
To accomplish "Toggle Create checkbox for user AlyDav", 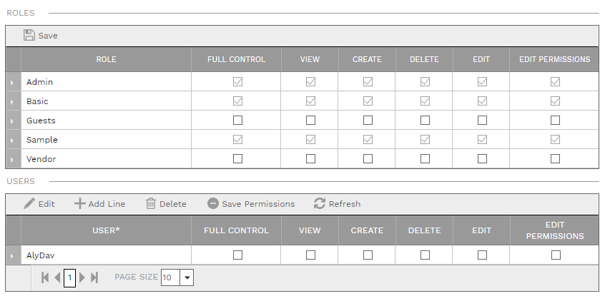I will (368, 255).
